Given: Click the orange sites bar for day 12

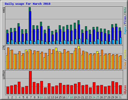Looking at the screenshot, I should click(49, 59).
